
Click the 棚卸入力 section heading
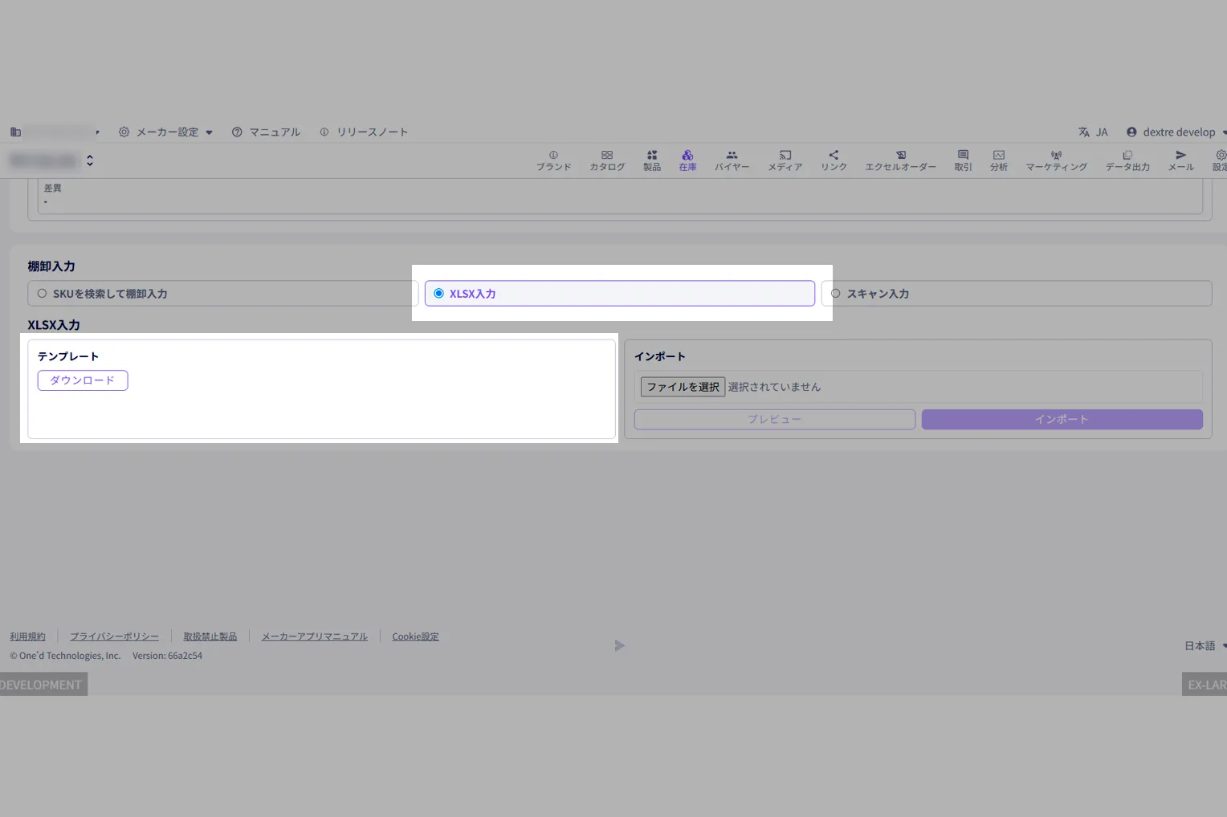click(x=51, y=266)
